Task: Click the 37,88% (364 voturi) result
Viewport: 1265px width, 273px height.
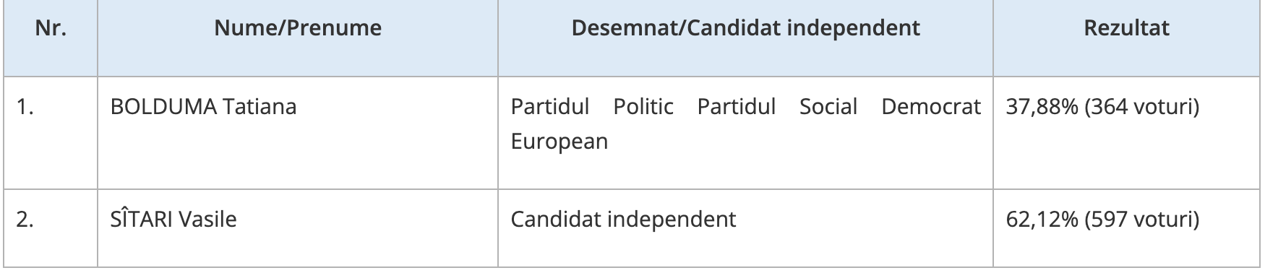Action: 1102,107
